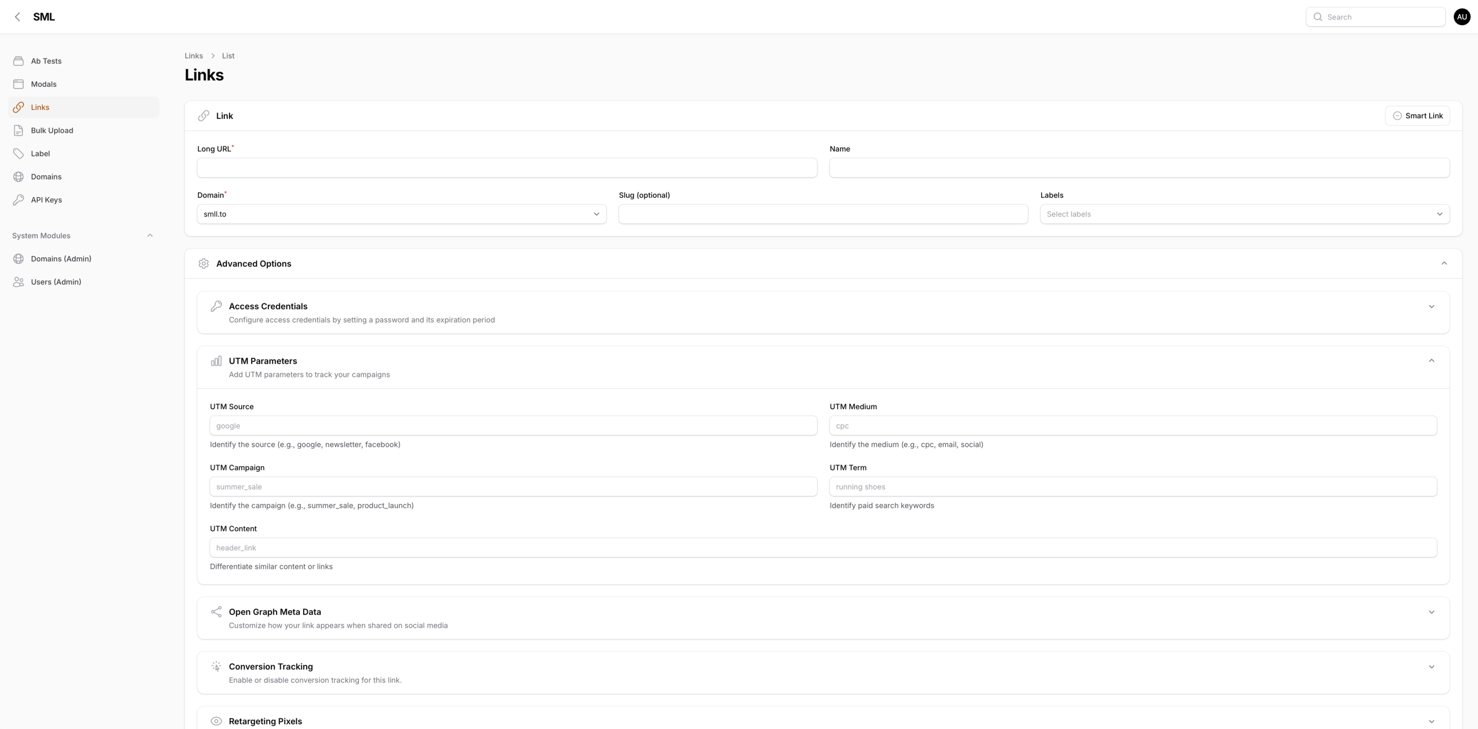
Task: Open the Domain dropdown smll.to
Action: (401, 214)
